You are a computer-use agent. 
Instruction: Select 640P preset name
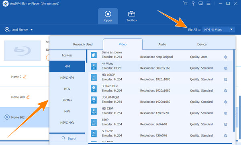click(x=105, y=120)
